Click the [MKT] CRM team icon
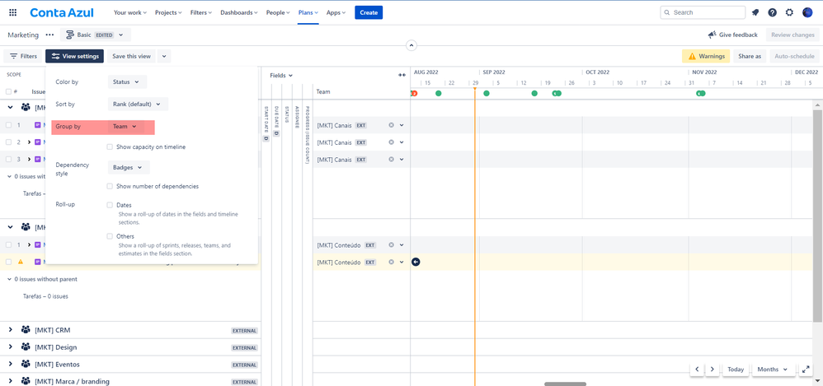The width and height of the screenshot is (823, 386). pos(26,330)
